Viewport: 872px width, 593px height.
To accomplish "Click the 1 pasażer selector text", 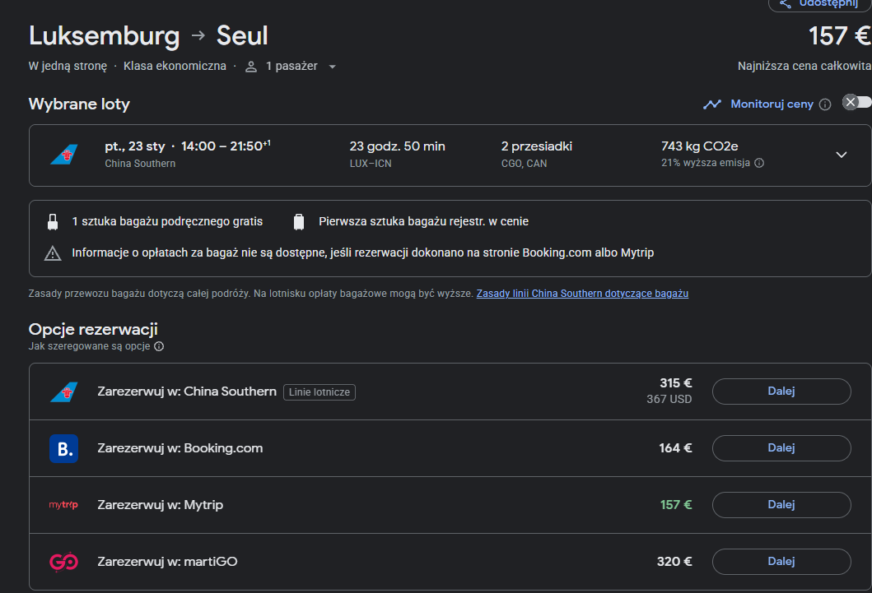I will click(x=291, y=66).
